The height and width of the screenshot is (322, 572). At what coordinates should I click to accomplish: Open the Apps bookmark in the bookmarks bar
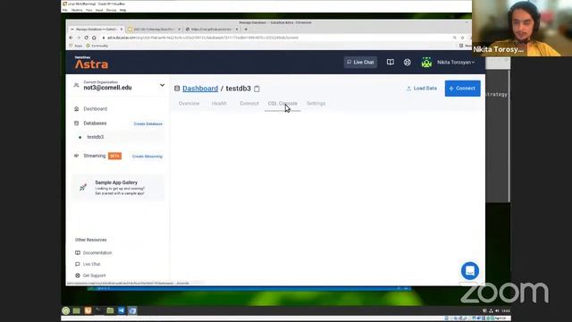coord(76,46)
